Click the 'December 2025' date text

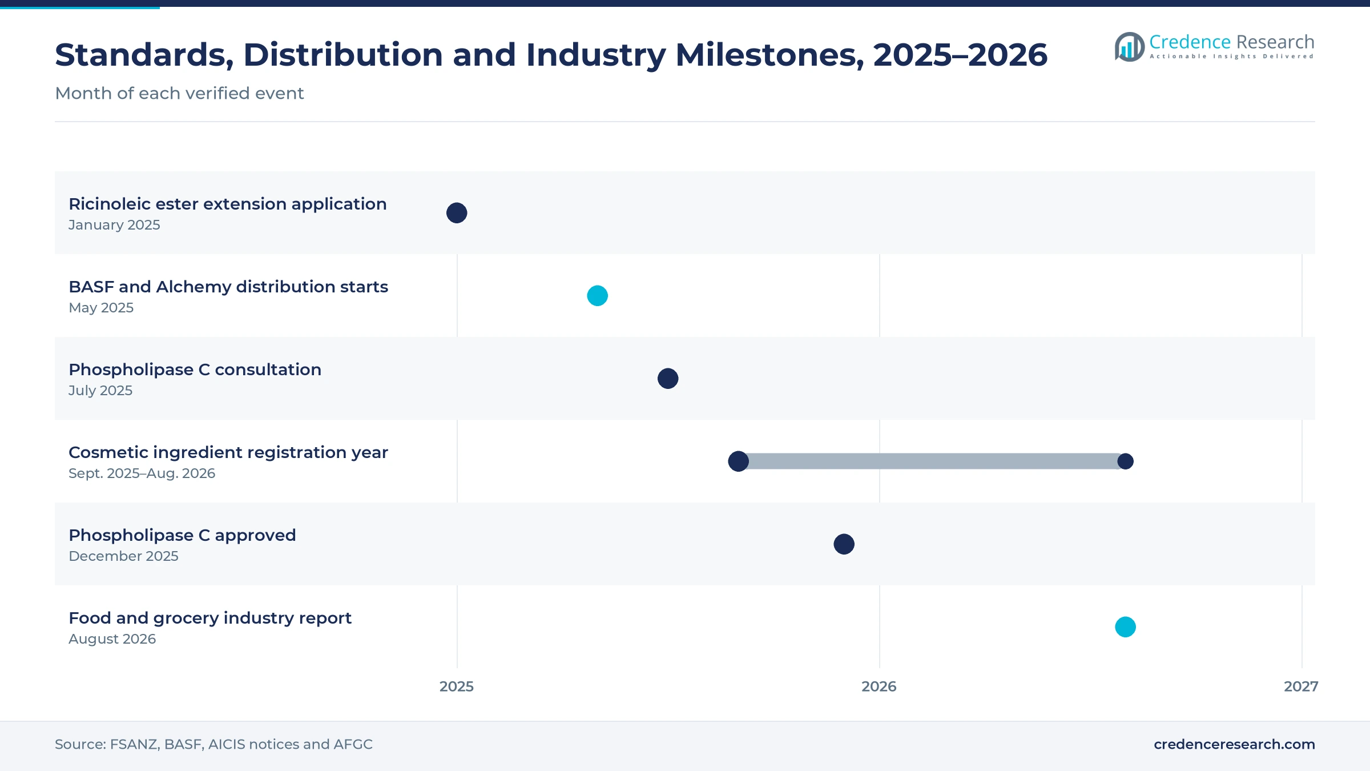(123, 556)
